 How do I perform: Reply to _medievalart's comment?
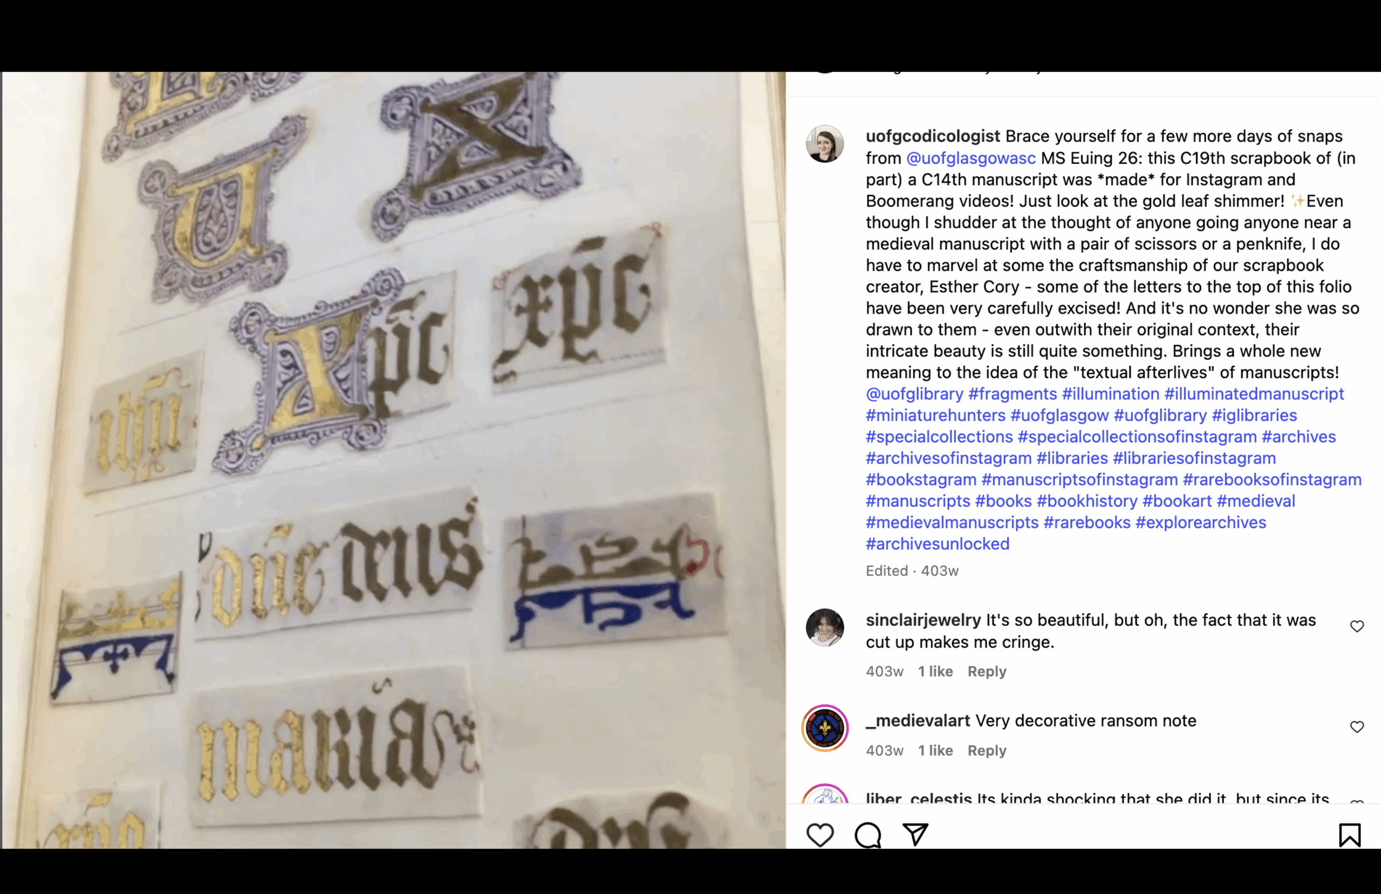[987, 750]
